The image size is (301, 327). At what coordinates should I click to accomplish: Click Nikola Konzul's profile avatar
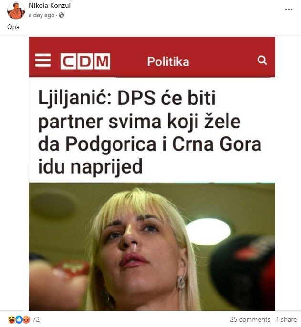pos(16,10)
